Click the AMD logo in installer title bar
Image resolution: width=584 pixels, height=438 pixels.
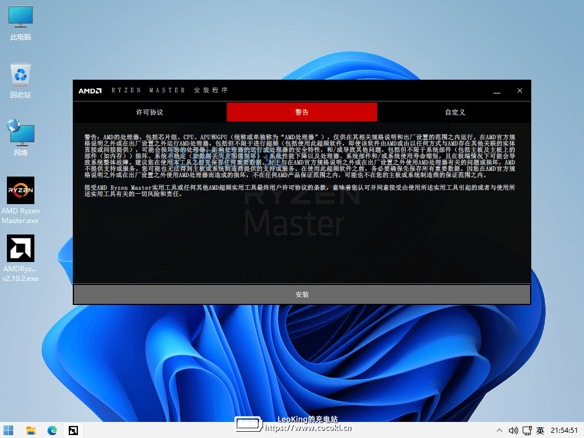point(90,91)
